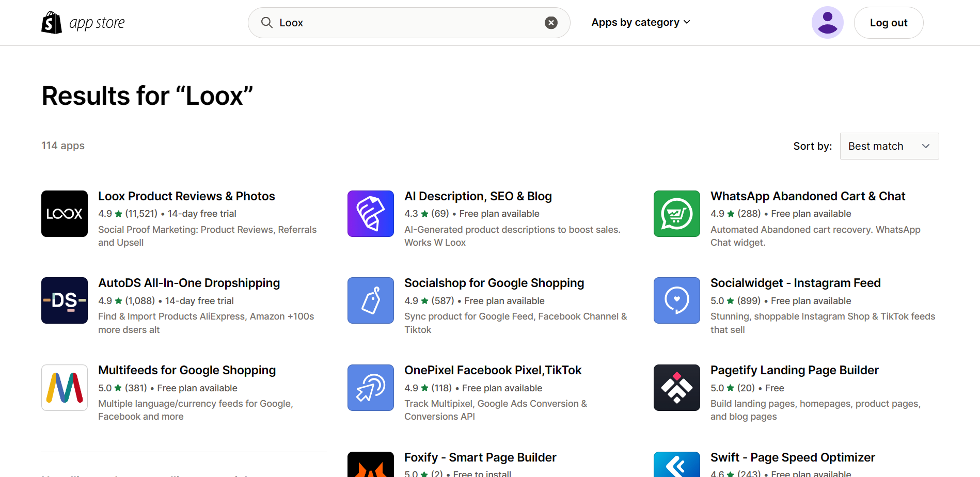Image resolution: width=980 pixels, height=477 pixels.
Task: Click the Results for “Loox” heading
Action: tap(147, 96)
